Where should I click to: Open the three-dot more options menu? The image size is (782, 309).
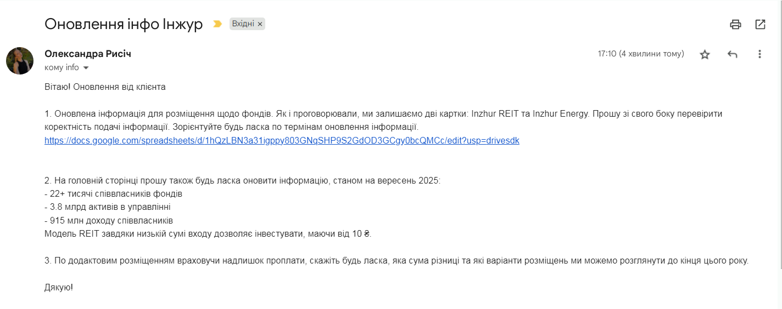coord(760,54)
